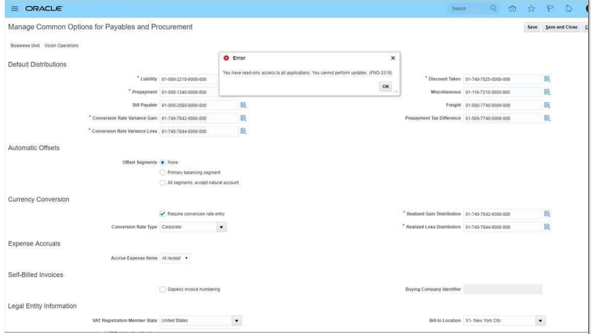Click the Vision Operations business unit text
The height and width of the screenshot is (334, 591).
pyautogui.click(x=61, y=46)
